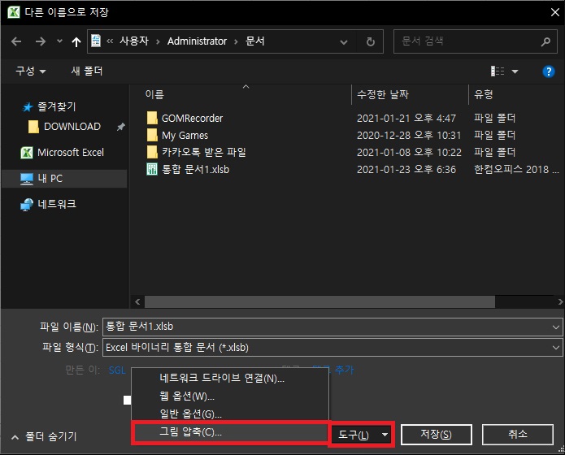This screenshot has width=565, height=455.
Task: Go forward with the right arrow
Action: point(41,41)
